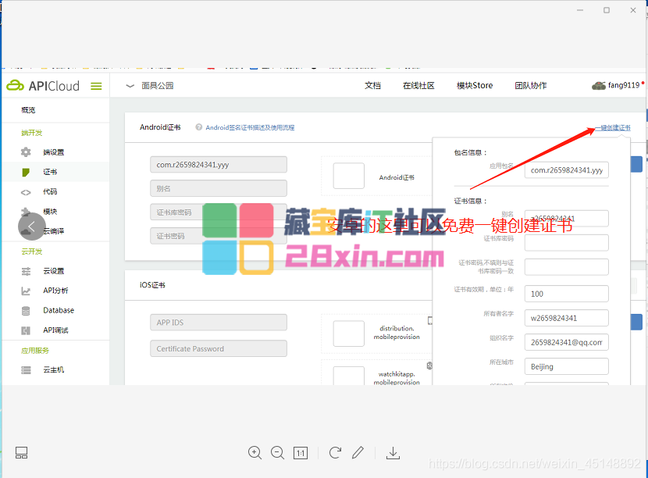
Task: Download the image with the save icon
Action: [x=393, y=453]
